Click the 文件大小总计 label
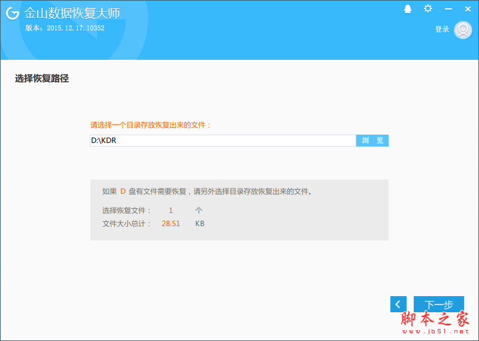This screenshot has height=341, width=479. tap(127, 224)
